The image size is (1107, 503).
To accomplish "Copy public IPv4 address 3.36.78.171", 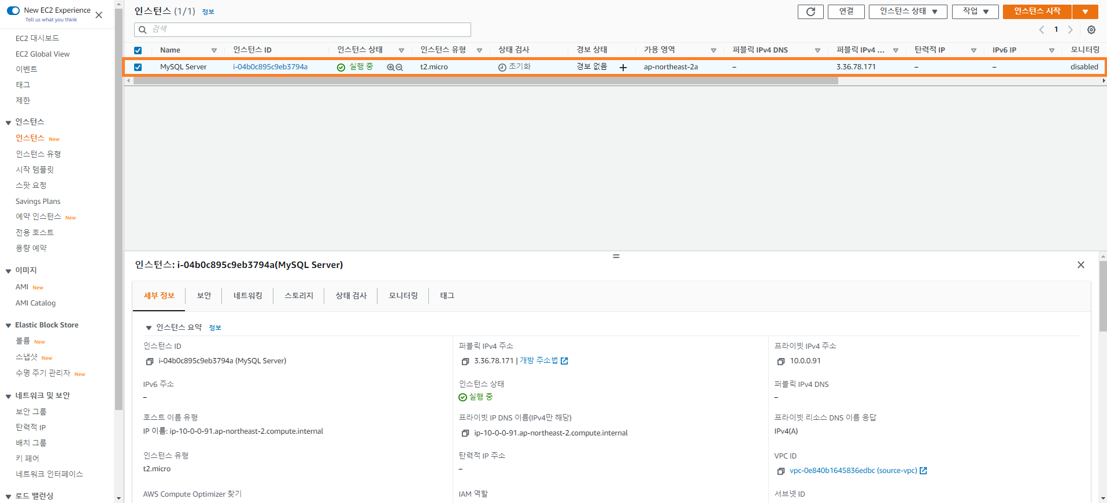I will [465, 362].
